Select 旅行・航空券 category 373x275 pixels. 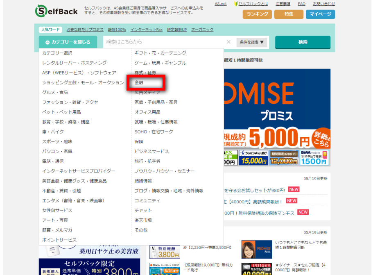tap(147, 161)
